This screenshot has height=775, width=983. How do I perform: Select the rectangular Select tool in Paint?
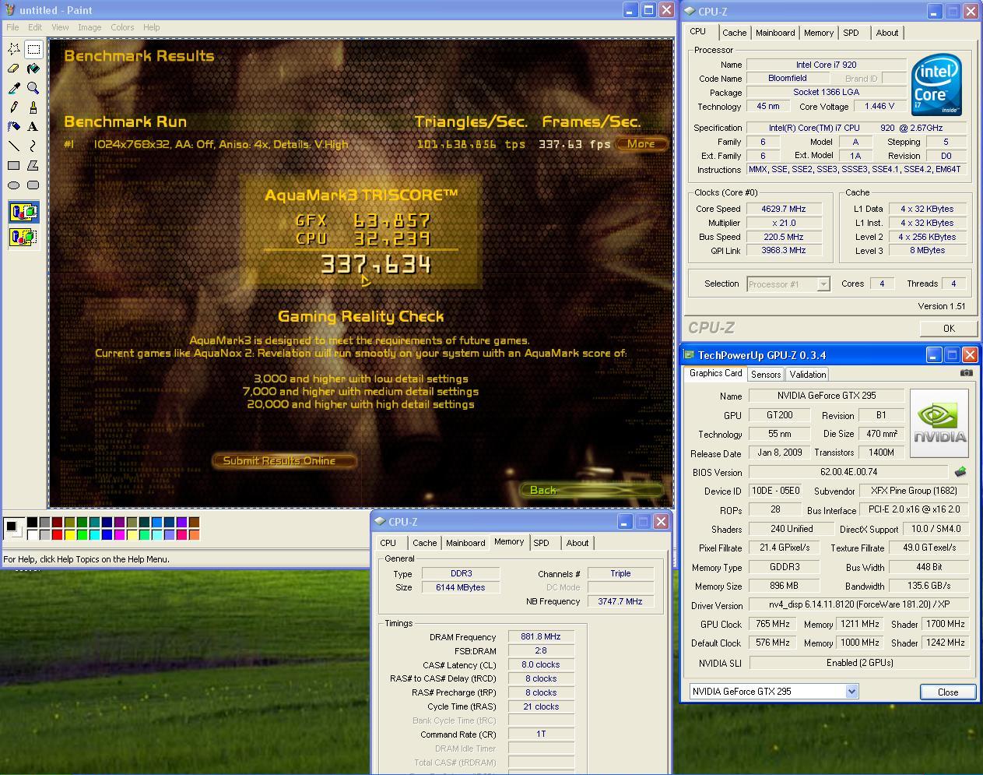(x=33, y=49)
